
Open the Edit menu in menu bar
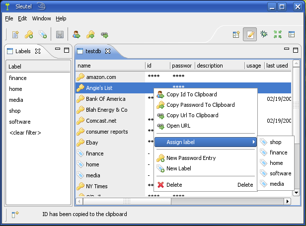click(x=22, y=18)
